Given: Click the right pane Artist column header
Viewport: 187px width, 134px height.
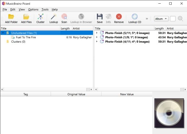Looking at the screenshot, I should click(x=176, y=28).
